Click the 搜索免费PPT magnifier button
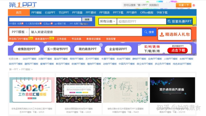This screenshot has width=206, height=116. click(x=179, y=21)
